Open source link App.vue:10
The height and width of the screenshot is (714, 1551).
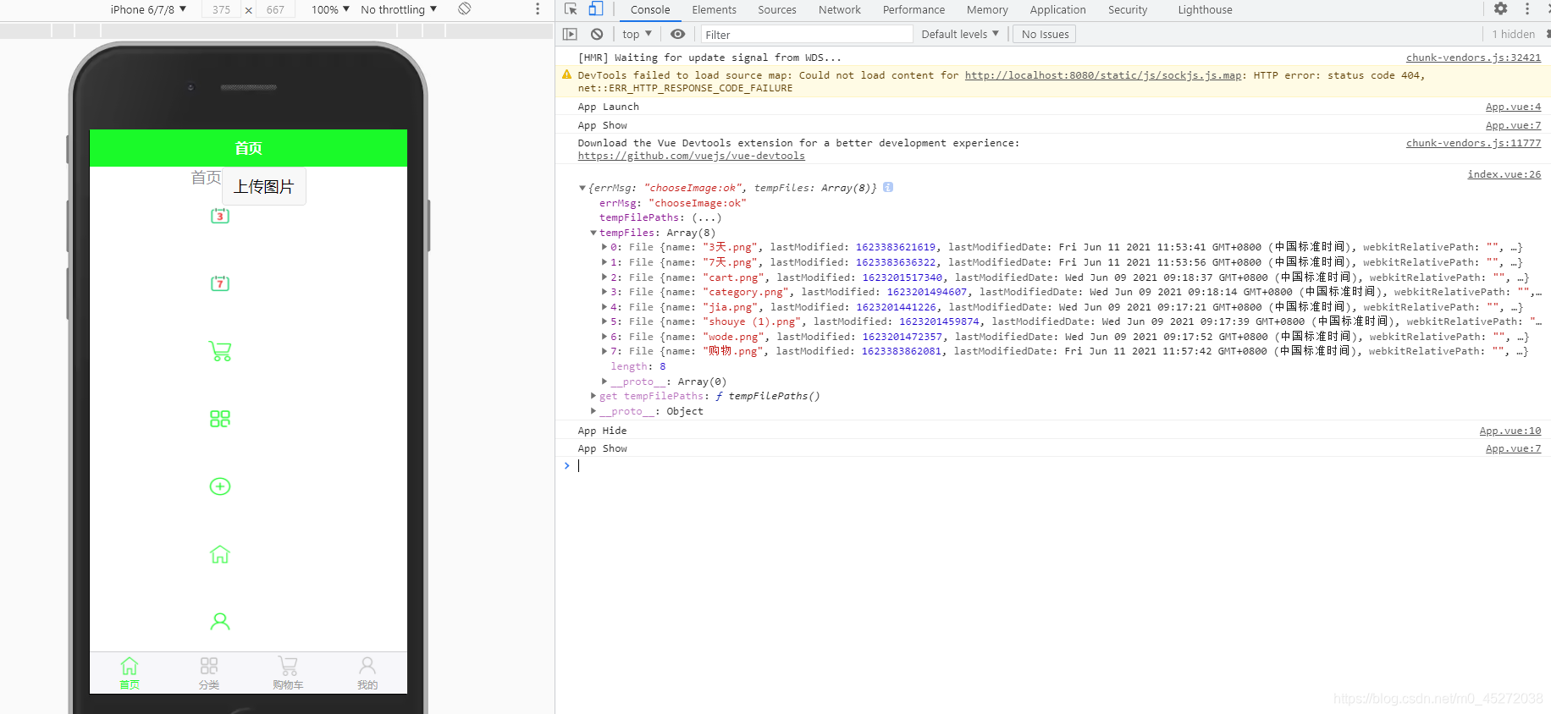pyautogui.click(x=1510, y=431)
